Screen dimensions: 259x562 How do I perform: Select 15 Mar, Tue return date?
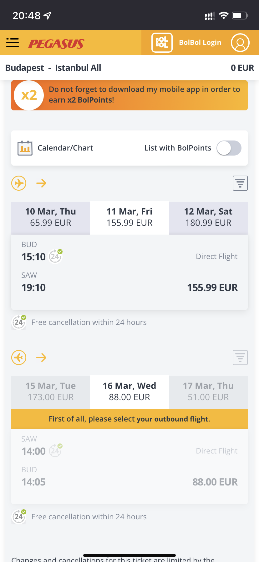click(x=51, y=391)
